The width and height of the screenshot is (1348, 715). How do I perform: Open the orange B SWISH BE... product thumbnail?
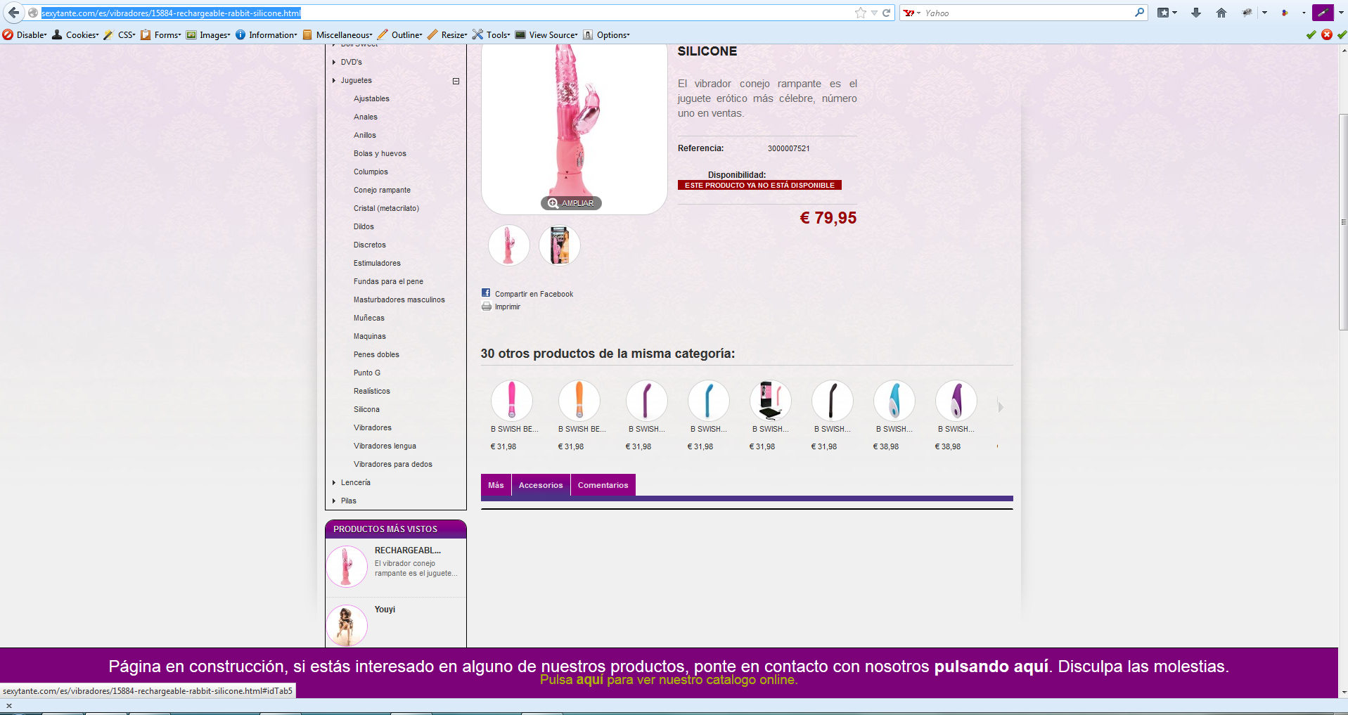(x=579, y=401)
